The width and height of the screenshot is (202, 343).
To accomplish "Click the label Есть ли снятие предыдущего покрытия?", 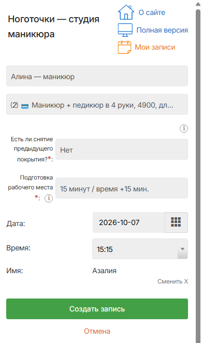I will click(x=32, y=149).
